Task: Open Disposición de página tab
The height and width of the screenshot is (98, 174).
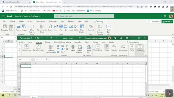Action: click(x=63, y=42)
